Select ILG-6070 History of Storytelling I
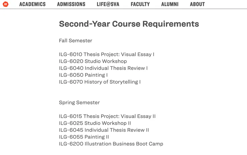This screenshot has height=155, width=247. coord(100,82)
